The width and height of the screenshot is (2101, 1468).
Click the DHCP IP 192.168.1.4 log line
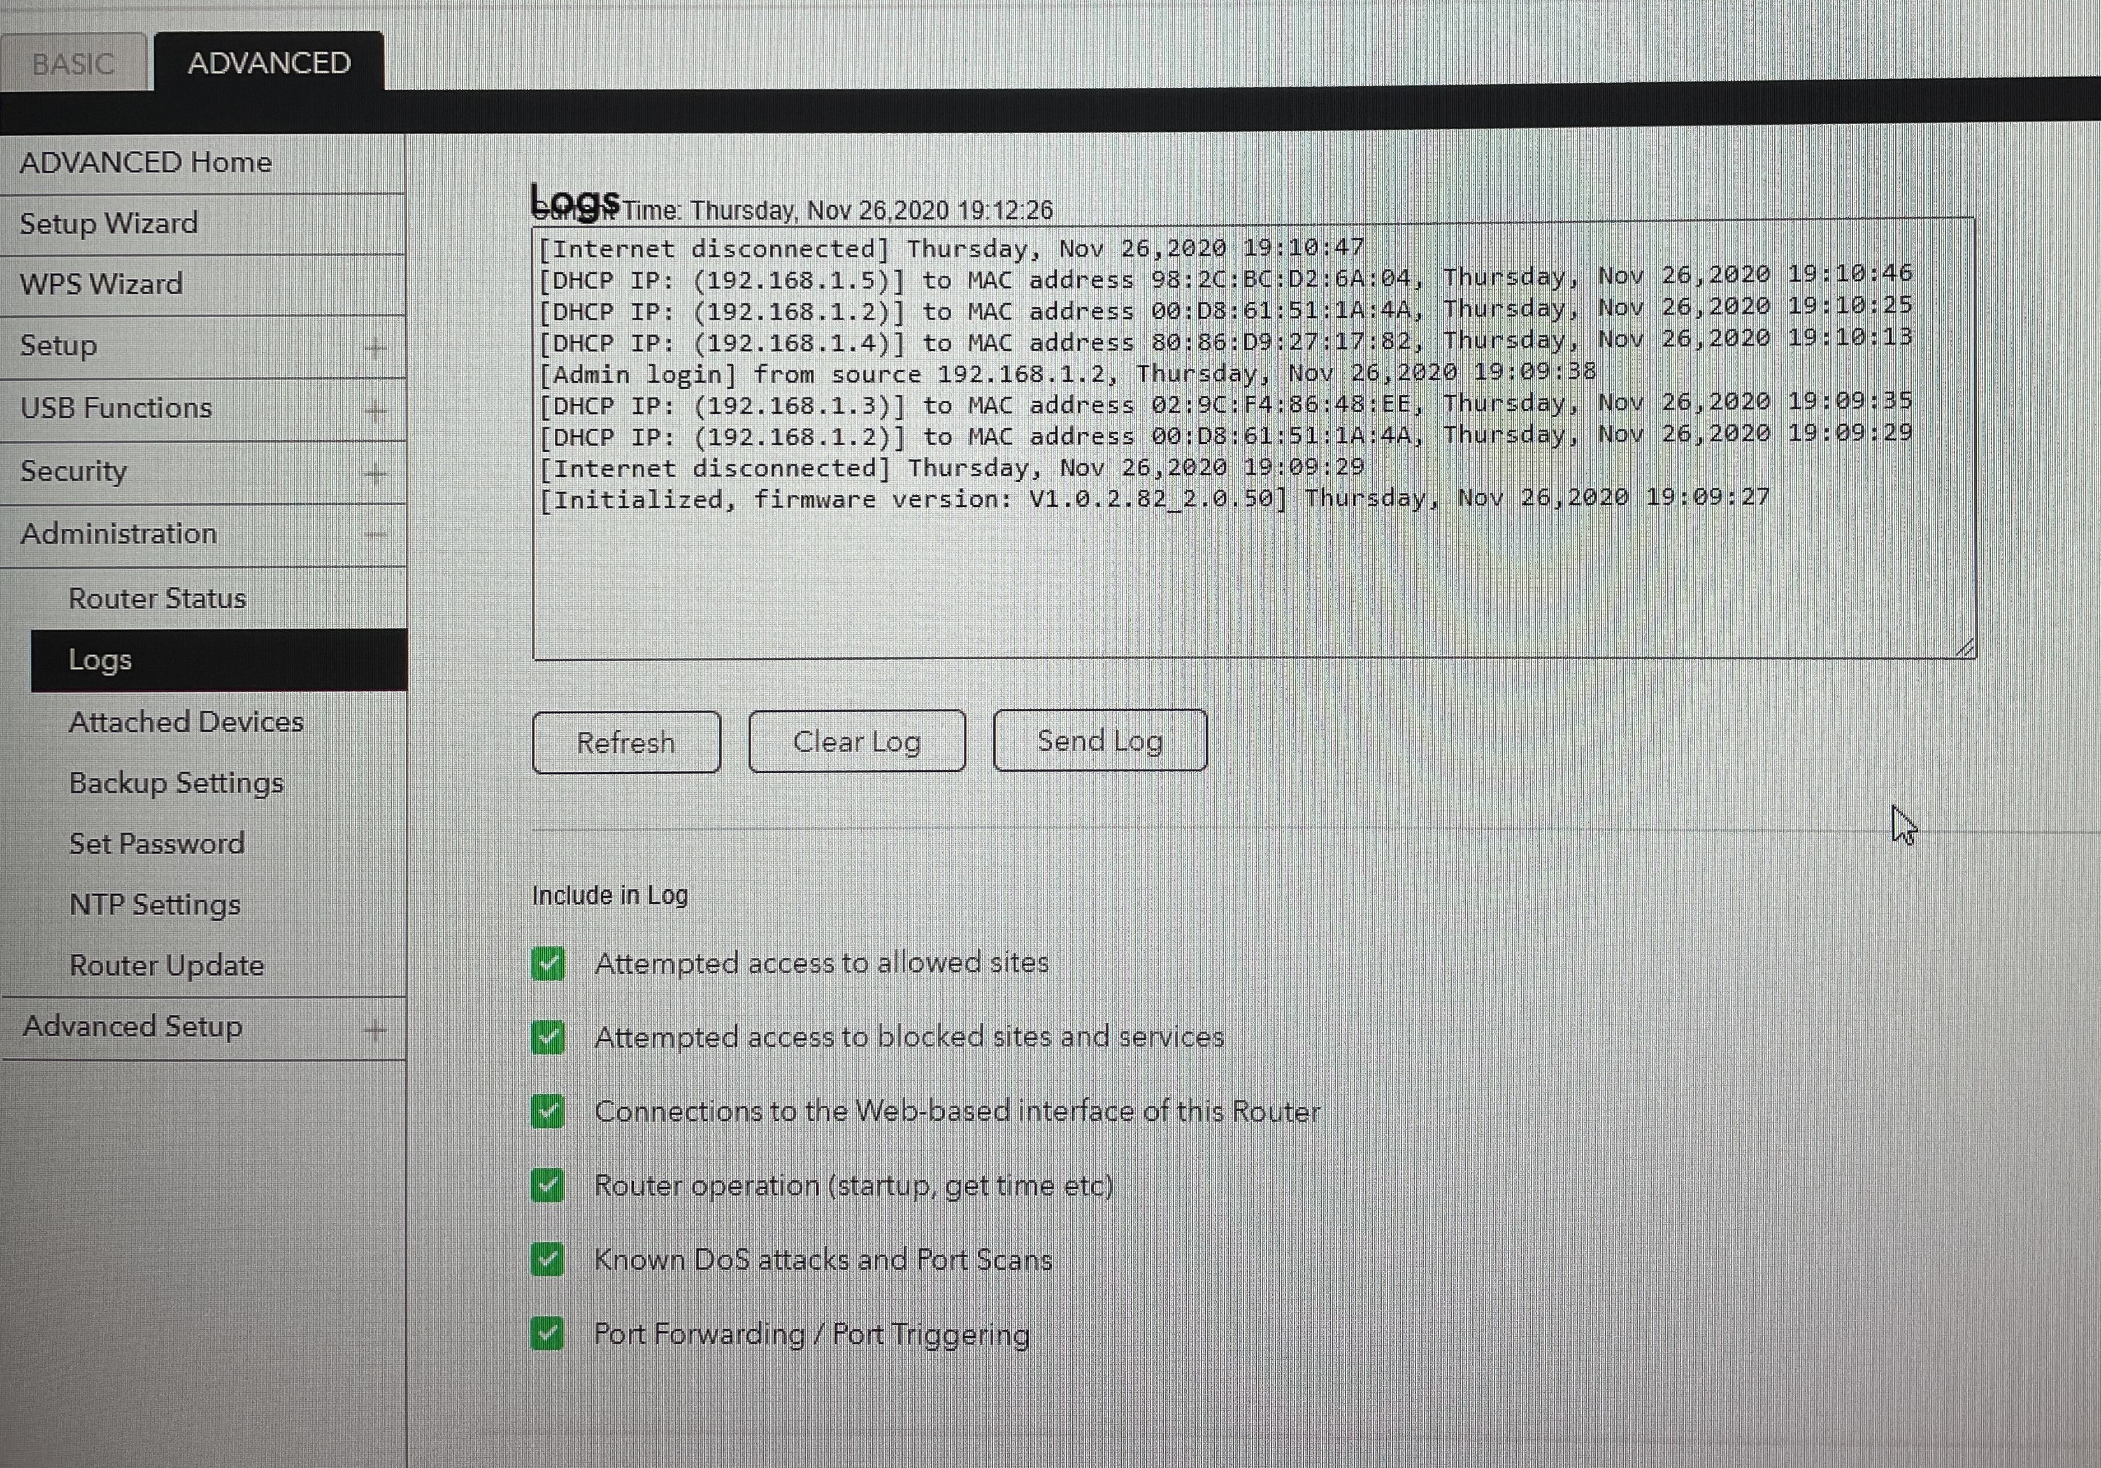pos(1225,340)
